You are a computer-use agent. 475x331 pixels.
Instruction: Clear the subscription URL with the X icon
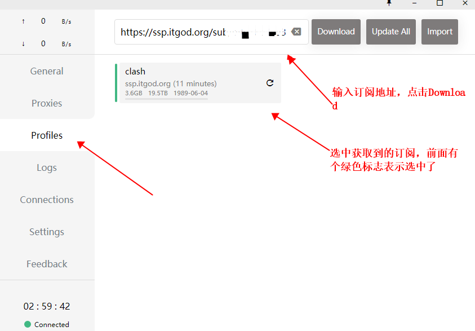pos(296,32)
